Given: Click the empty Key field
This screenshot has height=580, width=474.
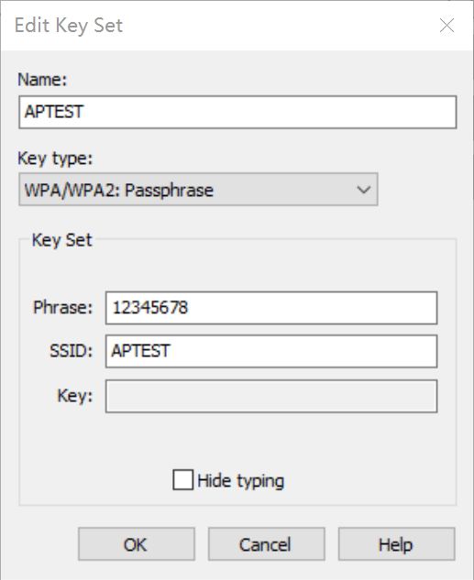Looking at the screenshot, I should (271, 396).
